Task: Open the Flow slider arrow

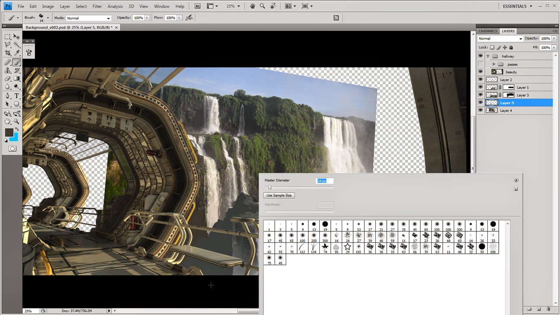Action: coord(179,18)
